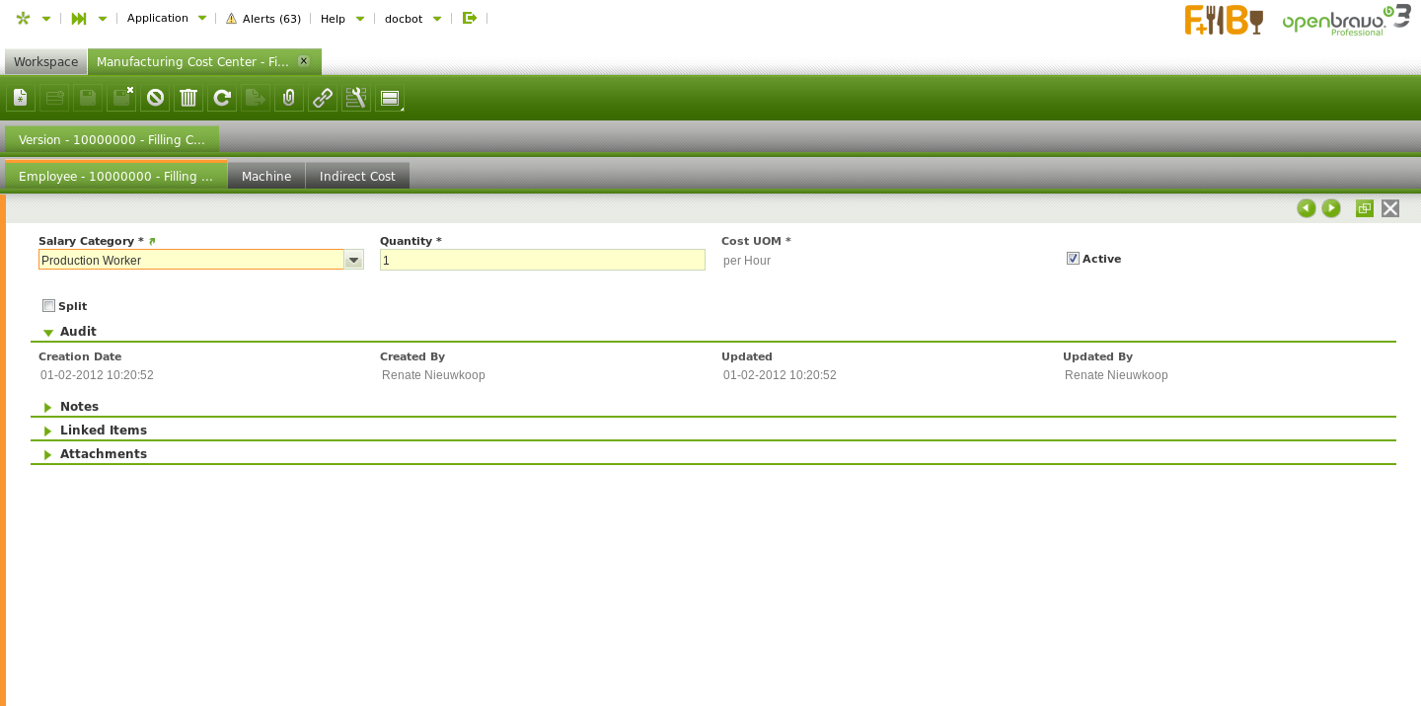Enable the Split checkbox
Image resolution: width=1421 pixels, height=706 pixels.
48,306
